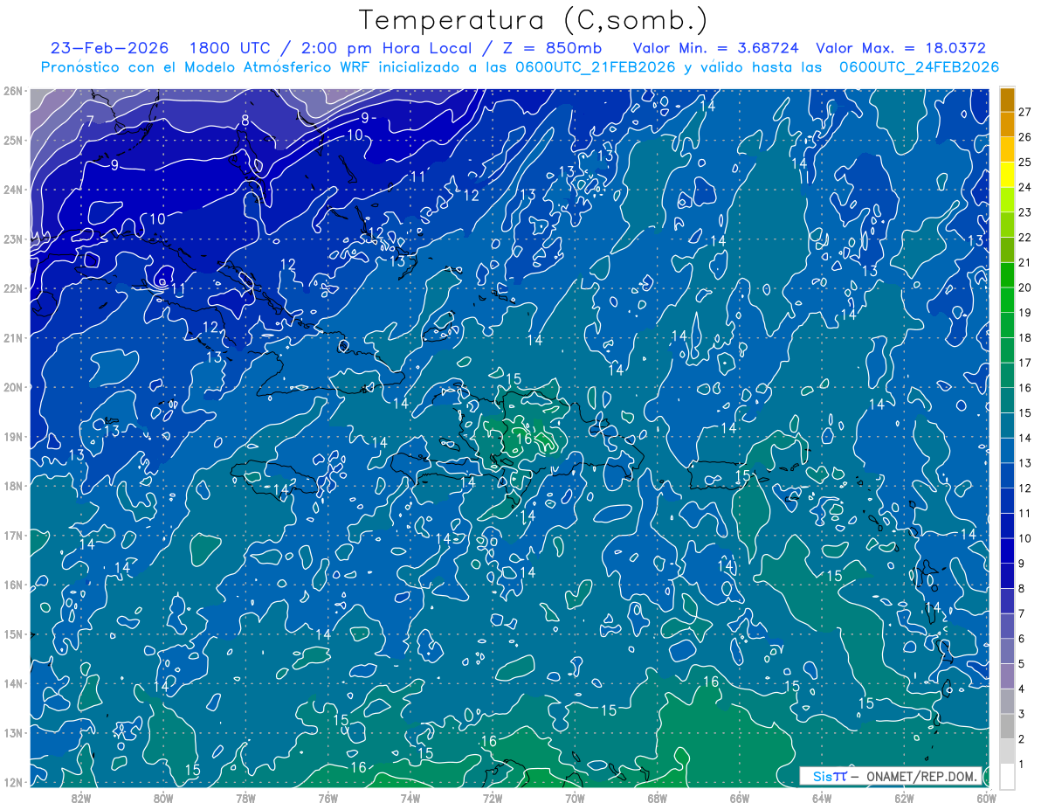Click the longitude axis label "74W"
This screenshot has height=810, width=1048.
[x=410, y=797]
